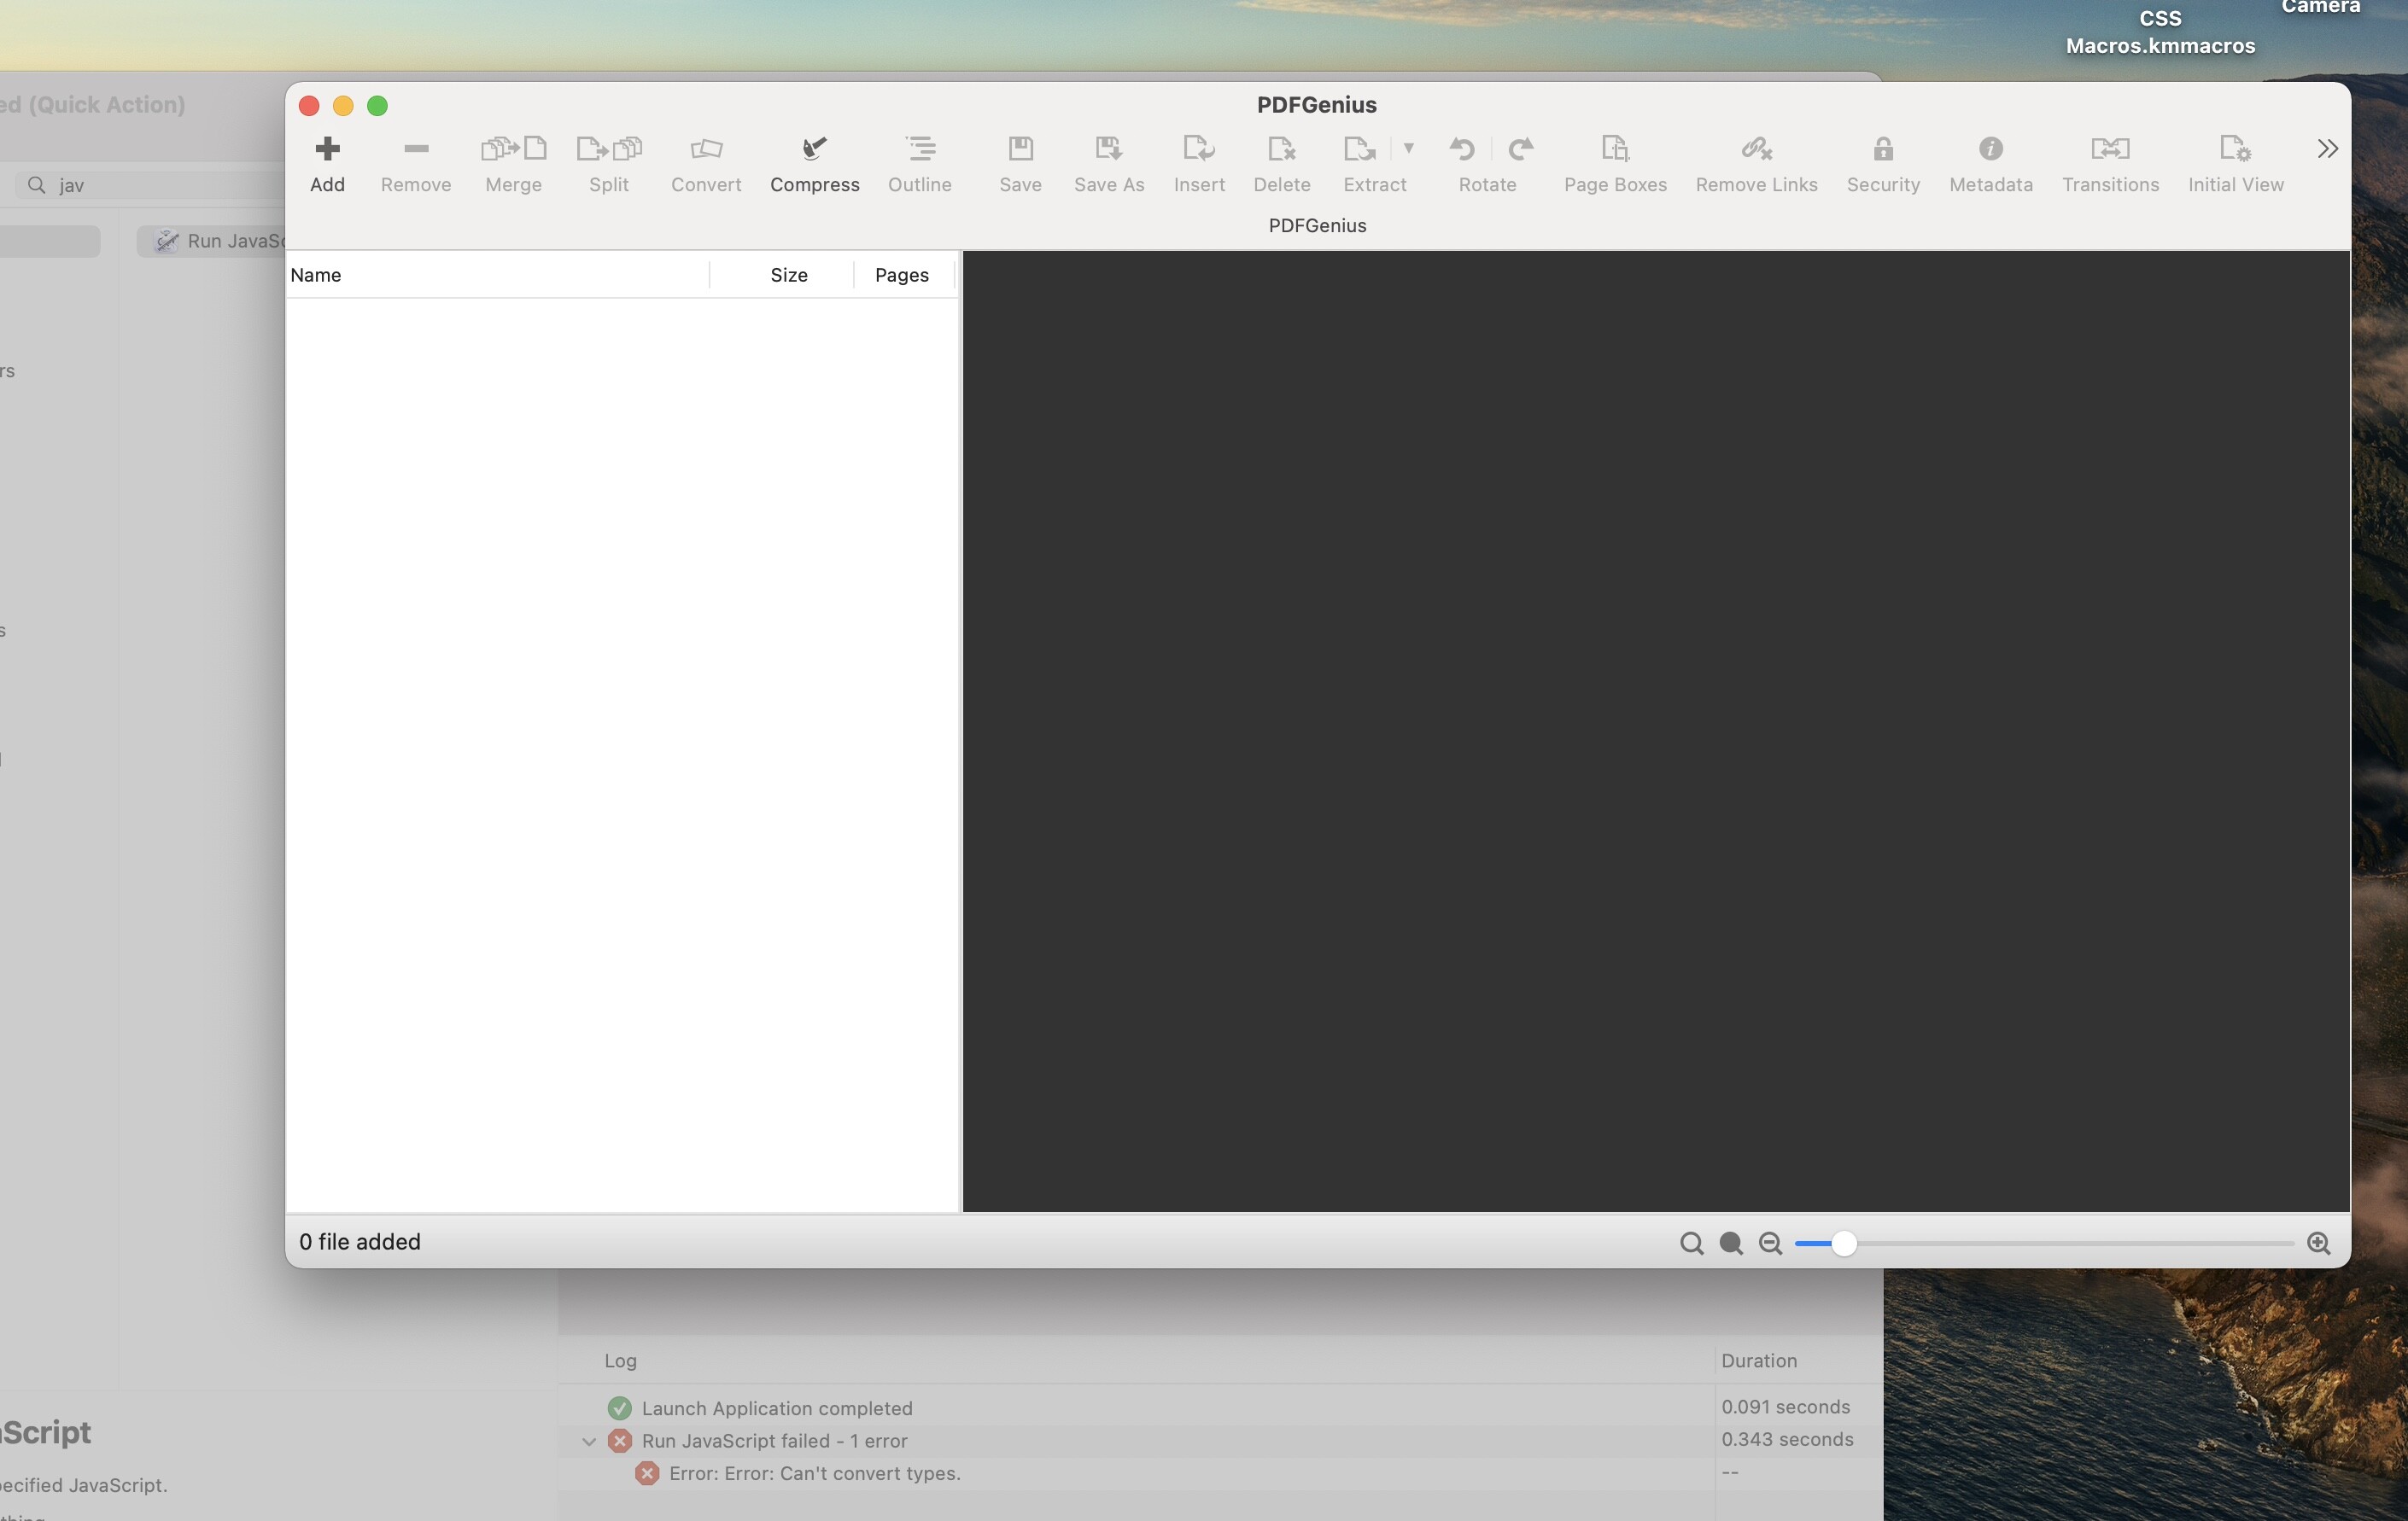Open the Page Boxes tool
The image size is (2408, 1521).
[1615, 150]
